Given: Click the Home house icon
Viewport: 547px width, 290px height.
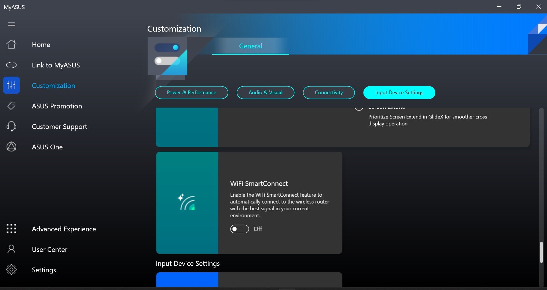Looking at the screenshot, I should tap(11, 44).
